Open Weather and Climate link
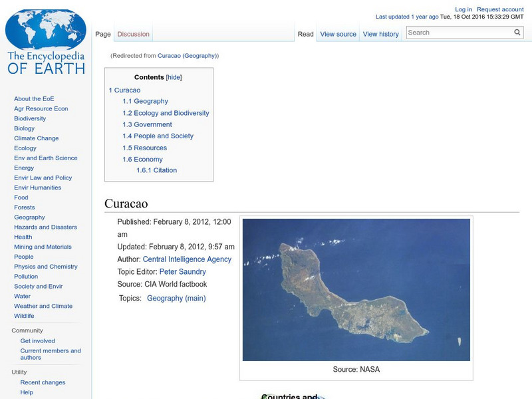Viewport: 532px width, 399px height. pyautogui.click(x=43, y=306)
